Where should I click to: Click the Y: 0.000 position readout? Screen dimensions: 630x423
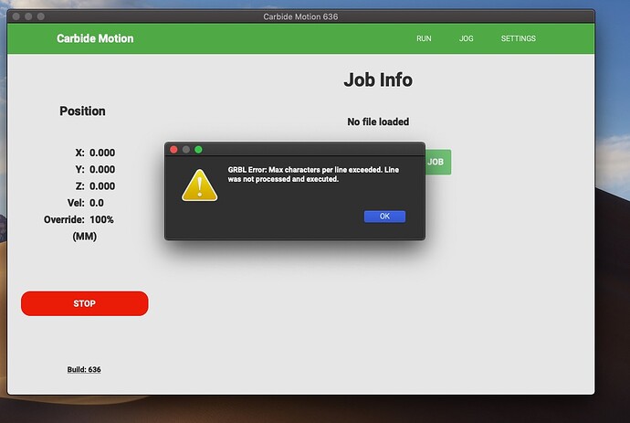95,170
